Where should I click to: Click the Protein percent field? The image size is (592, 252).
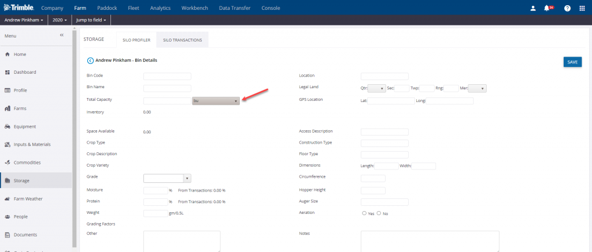(x=156, y=202)
